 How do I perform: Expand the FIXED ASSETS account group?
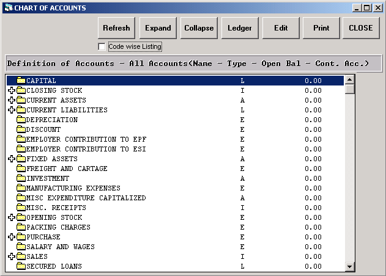tap(12, 159)
